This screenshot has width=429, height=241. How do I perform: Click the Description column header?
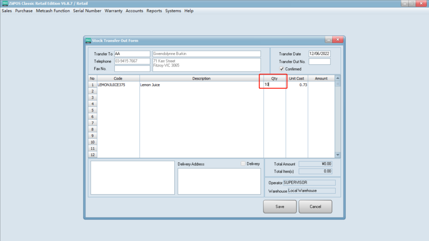(x=201, y=78)
